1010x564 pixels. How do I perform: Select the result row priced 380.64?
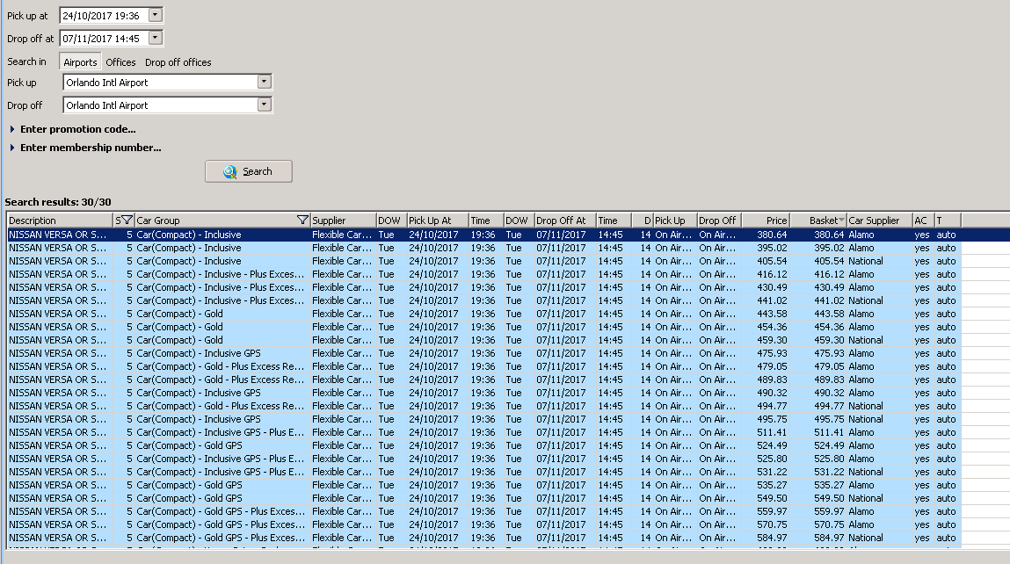[x=483, y=235]
